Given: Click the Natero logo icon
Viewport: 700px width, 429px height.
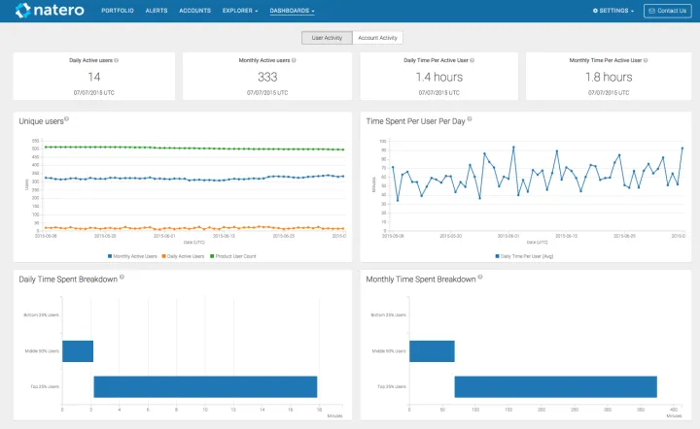Looking at the screenshot, I should pos(19,11).
